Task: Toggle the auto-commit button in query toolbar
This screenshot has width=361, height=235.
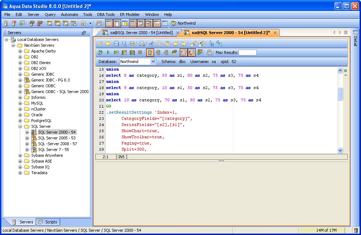Action: (x=150, y=53)
